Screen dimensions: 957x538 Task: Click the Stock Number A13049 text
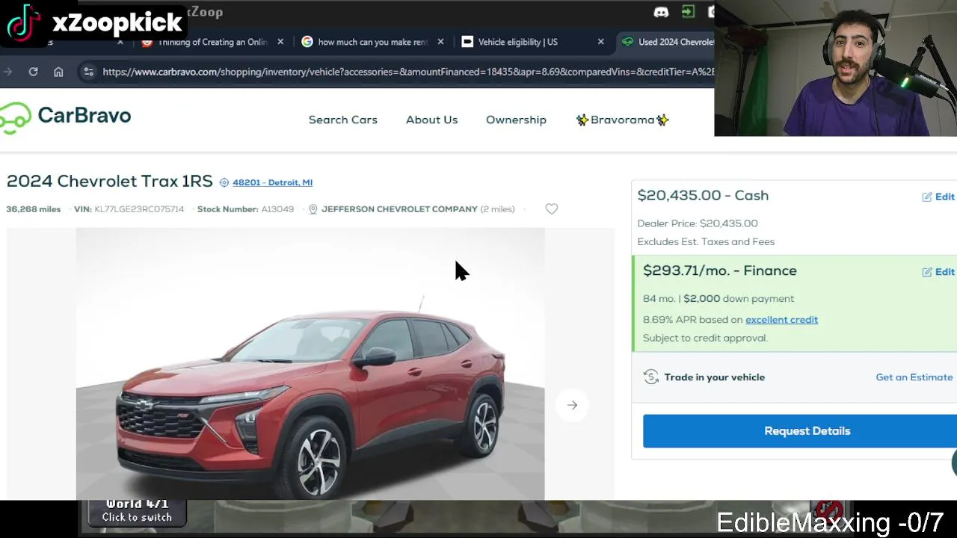[x=245, y=209]
